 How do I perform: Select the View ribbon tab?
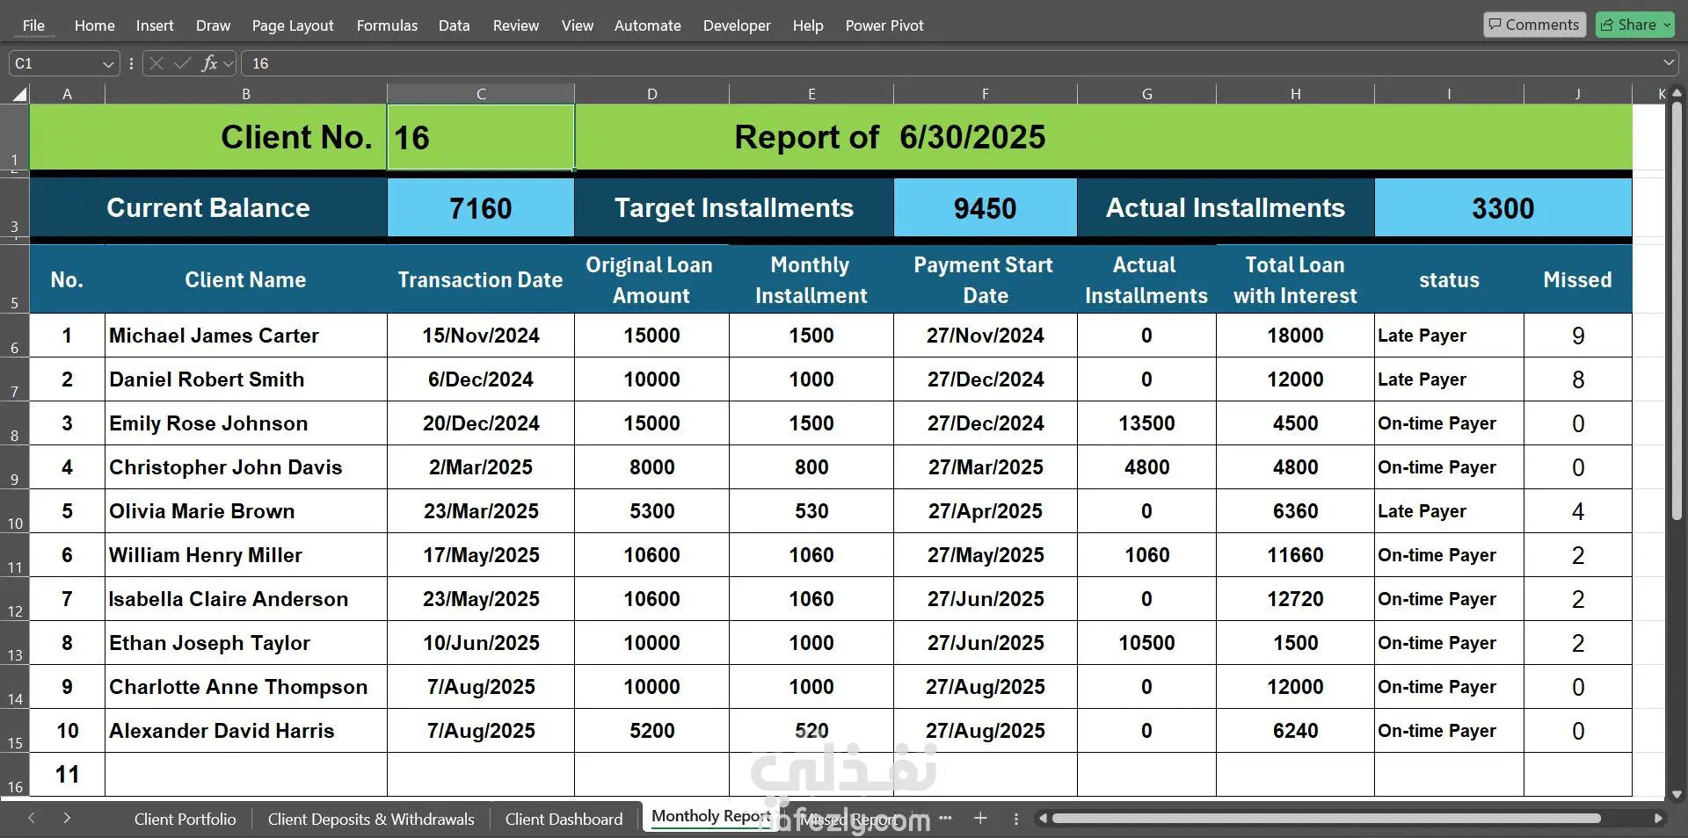click(x=578, y=25)
